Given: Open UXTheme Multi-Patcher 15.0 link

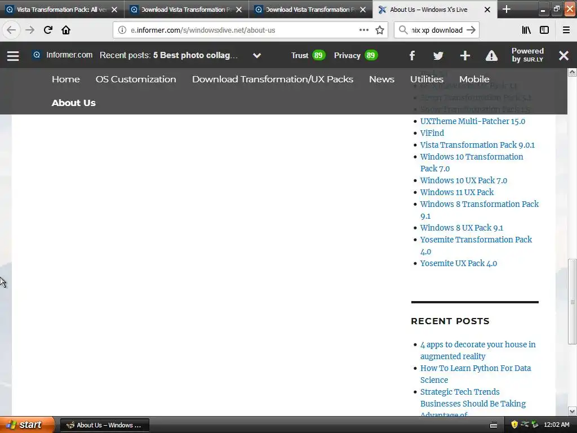Looking at the screenshot, I should pyautogui.click(x=473, y=121).
